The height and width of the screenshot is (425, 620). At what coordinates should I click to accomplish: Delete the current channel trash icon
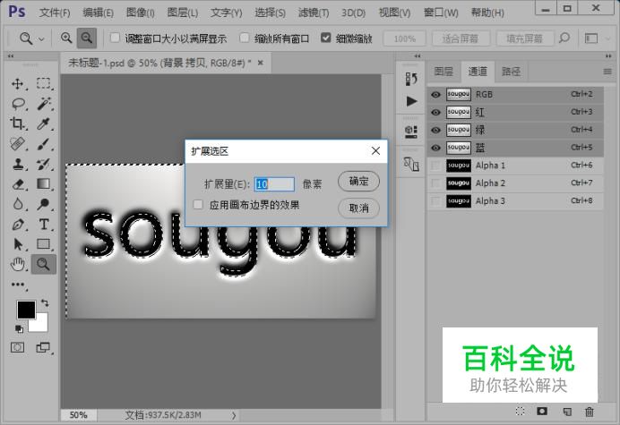590,412
